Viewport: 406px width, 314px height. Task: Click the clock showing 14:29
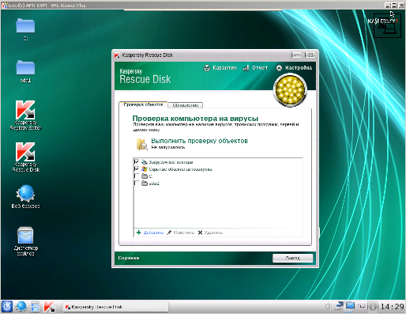pyautogui.click(x=392, y=307)
